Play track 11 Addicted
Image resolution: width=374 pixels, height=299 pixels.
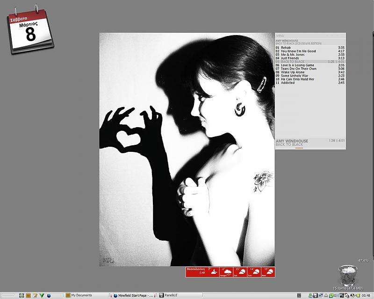[x=310, y=83]
